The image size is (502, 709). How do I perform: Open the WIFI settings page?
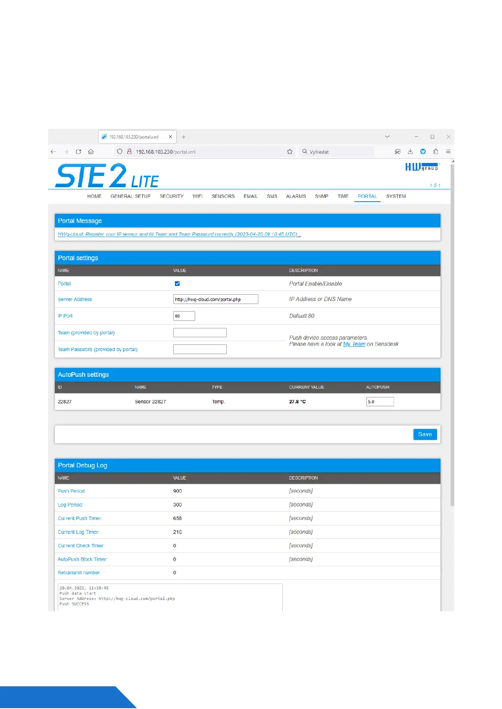pos(198,197)
